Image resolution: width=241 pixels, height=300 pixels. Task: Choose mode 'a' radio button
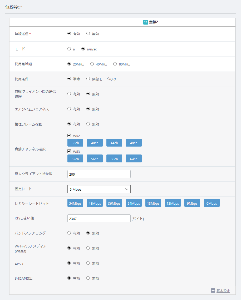point(69,49)
